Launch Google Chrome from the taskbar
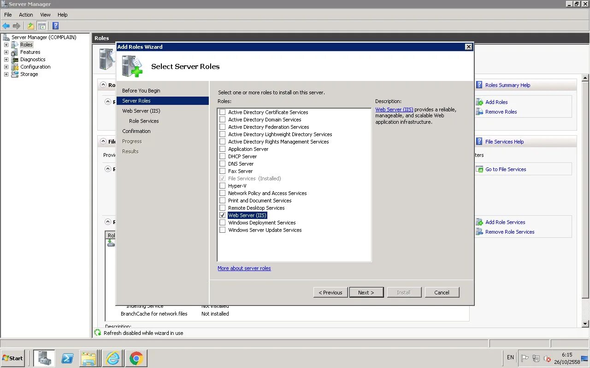This screenshot has width=590, height=368. point(136,358)
